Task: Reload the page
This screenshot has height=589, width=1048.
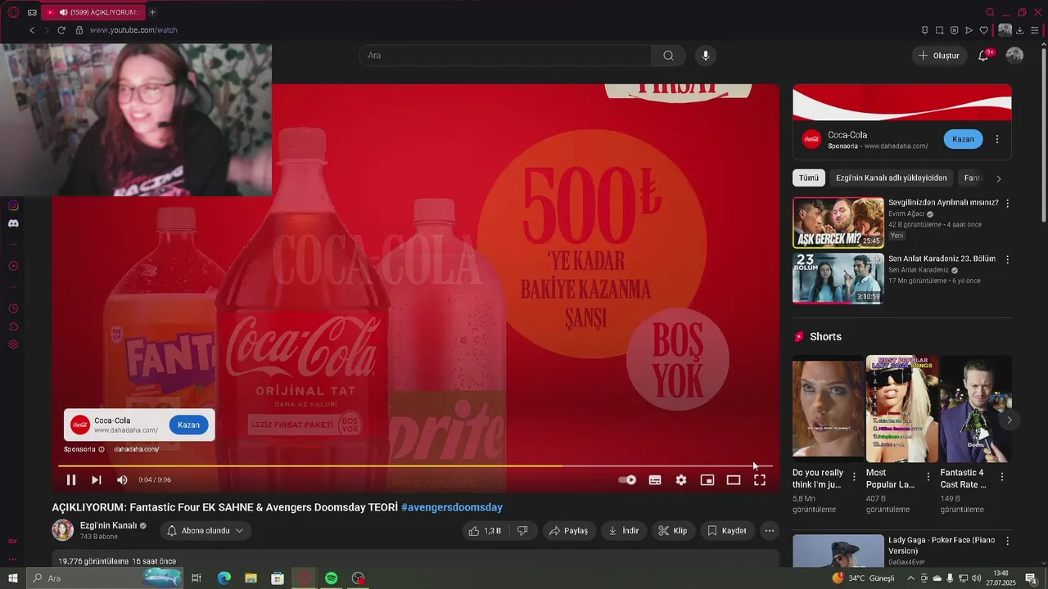Action: (x=61, y=30)
